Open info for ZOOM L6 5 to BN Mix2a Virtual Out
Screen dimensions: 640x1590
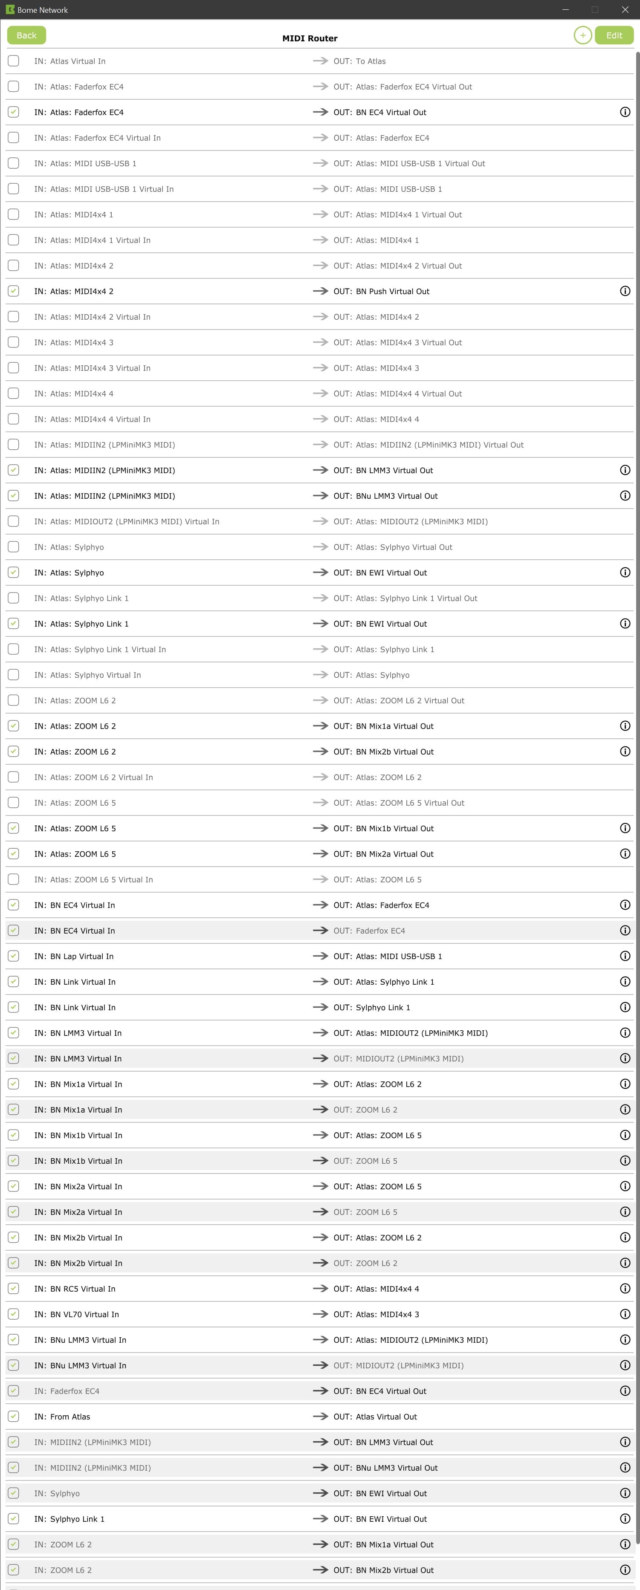(x=625, y=854)
